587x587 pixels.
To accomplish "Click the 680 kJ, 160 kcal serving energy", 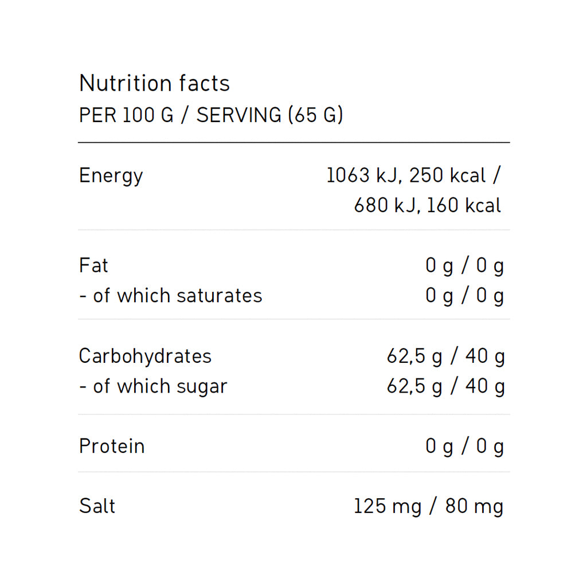I will pyautogui.click(x=427, y=205).
